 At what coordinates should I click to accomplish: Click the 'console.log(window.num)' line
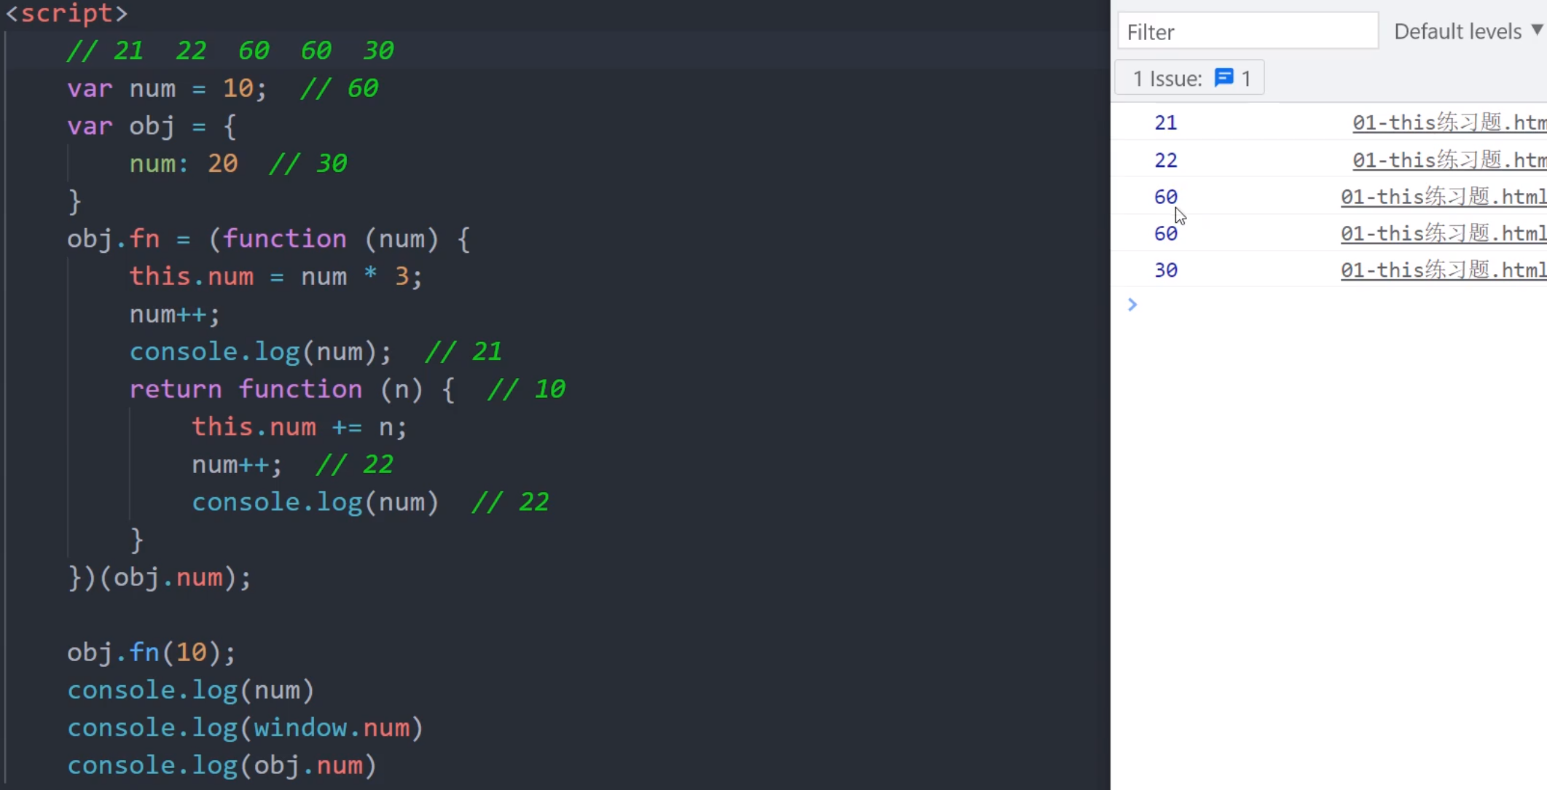245,728
